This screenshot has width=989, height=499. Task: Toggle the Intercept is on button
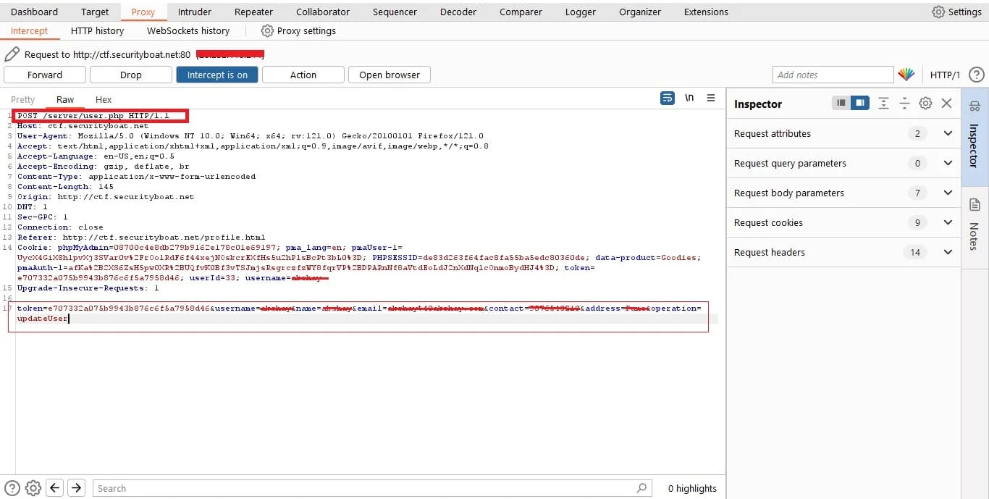point(217,75)
